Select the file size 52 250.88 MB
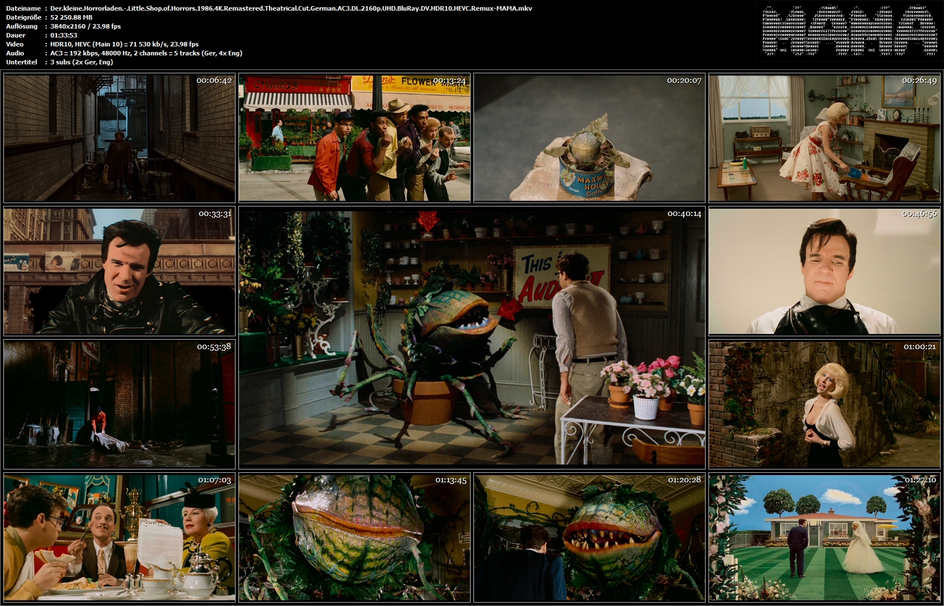Screen dimensions: 944x606 pos(71,17)
